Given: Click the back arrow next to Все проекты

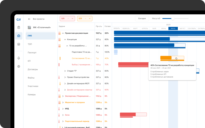Looking at the screenshot, I should point(29,19).
